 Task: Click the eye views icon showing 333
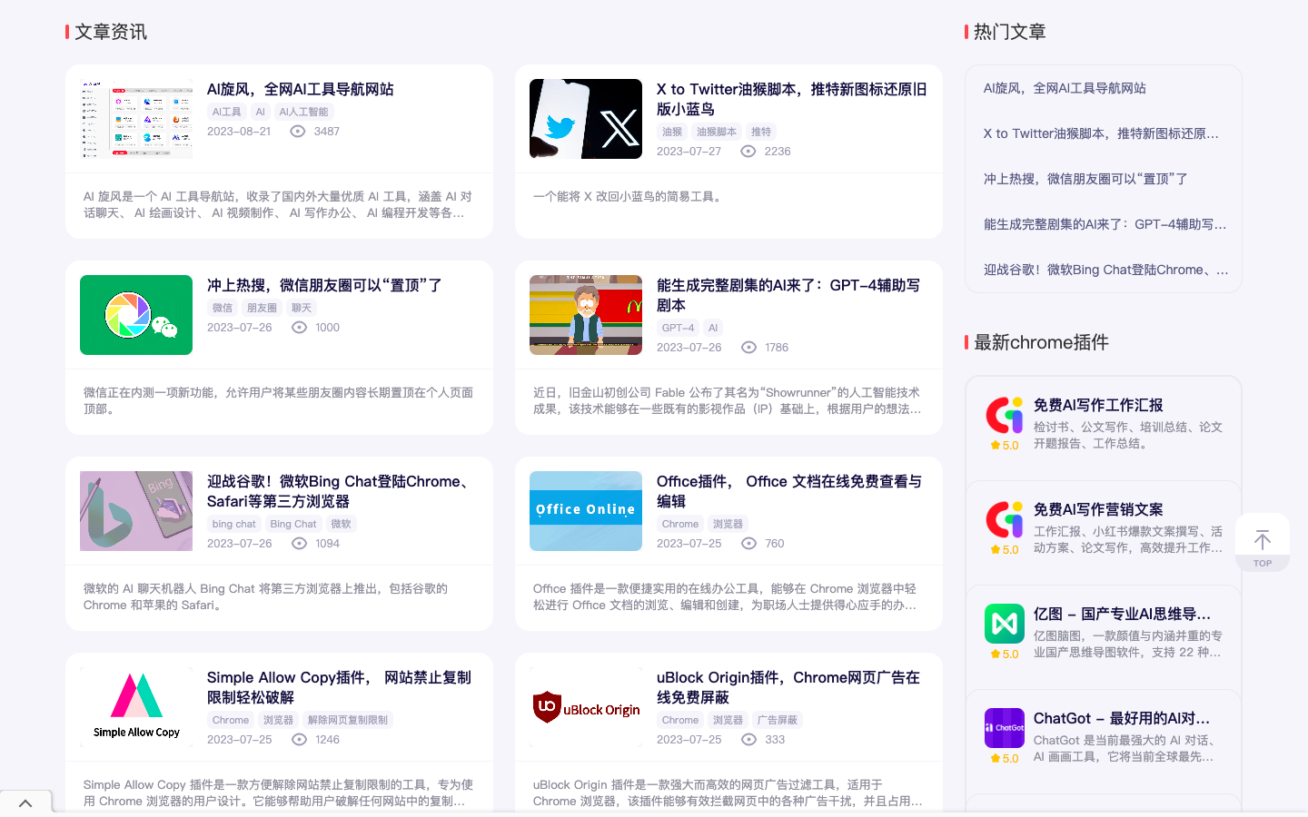[748, 740]
